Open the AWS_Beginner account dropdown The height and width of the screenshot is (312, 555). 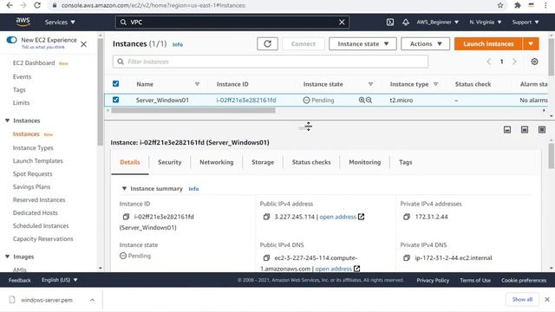(437, 22)
